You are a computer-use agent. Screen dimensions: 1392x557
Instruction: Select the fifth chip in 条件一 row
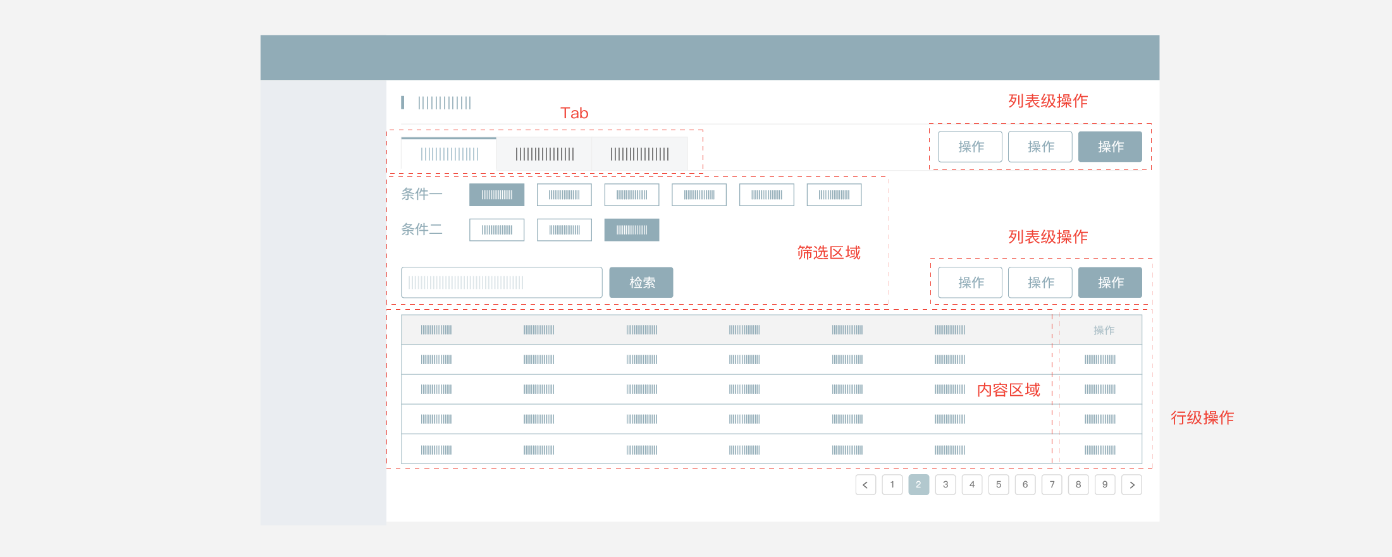(767, 195)
